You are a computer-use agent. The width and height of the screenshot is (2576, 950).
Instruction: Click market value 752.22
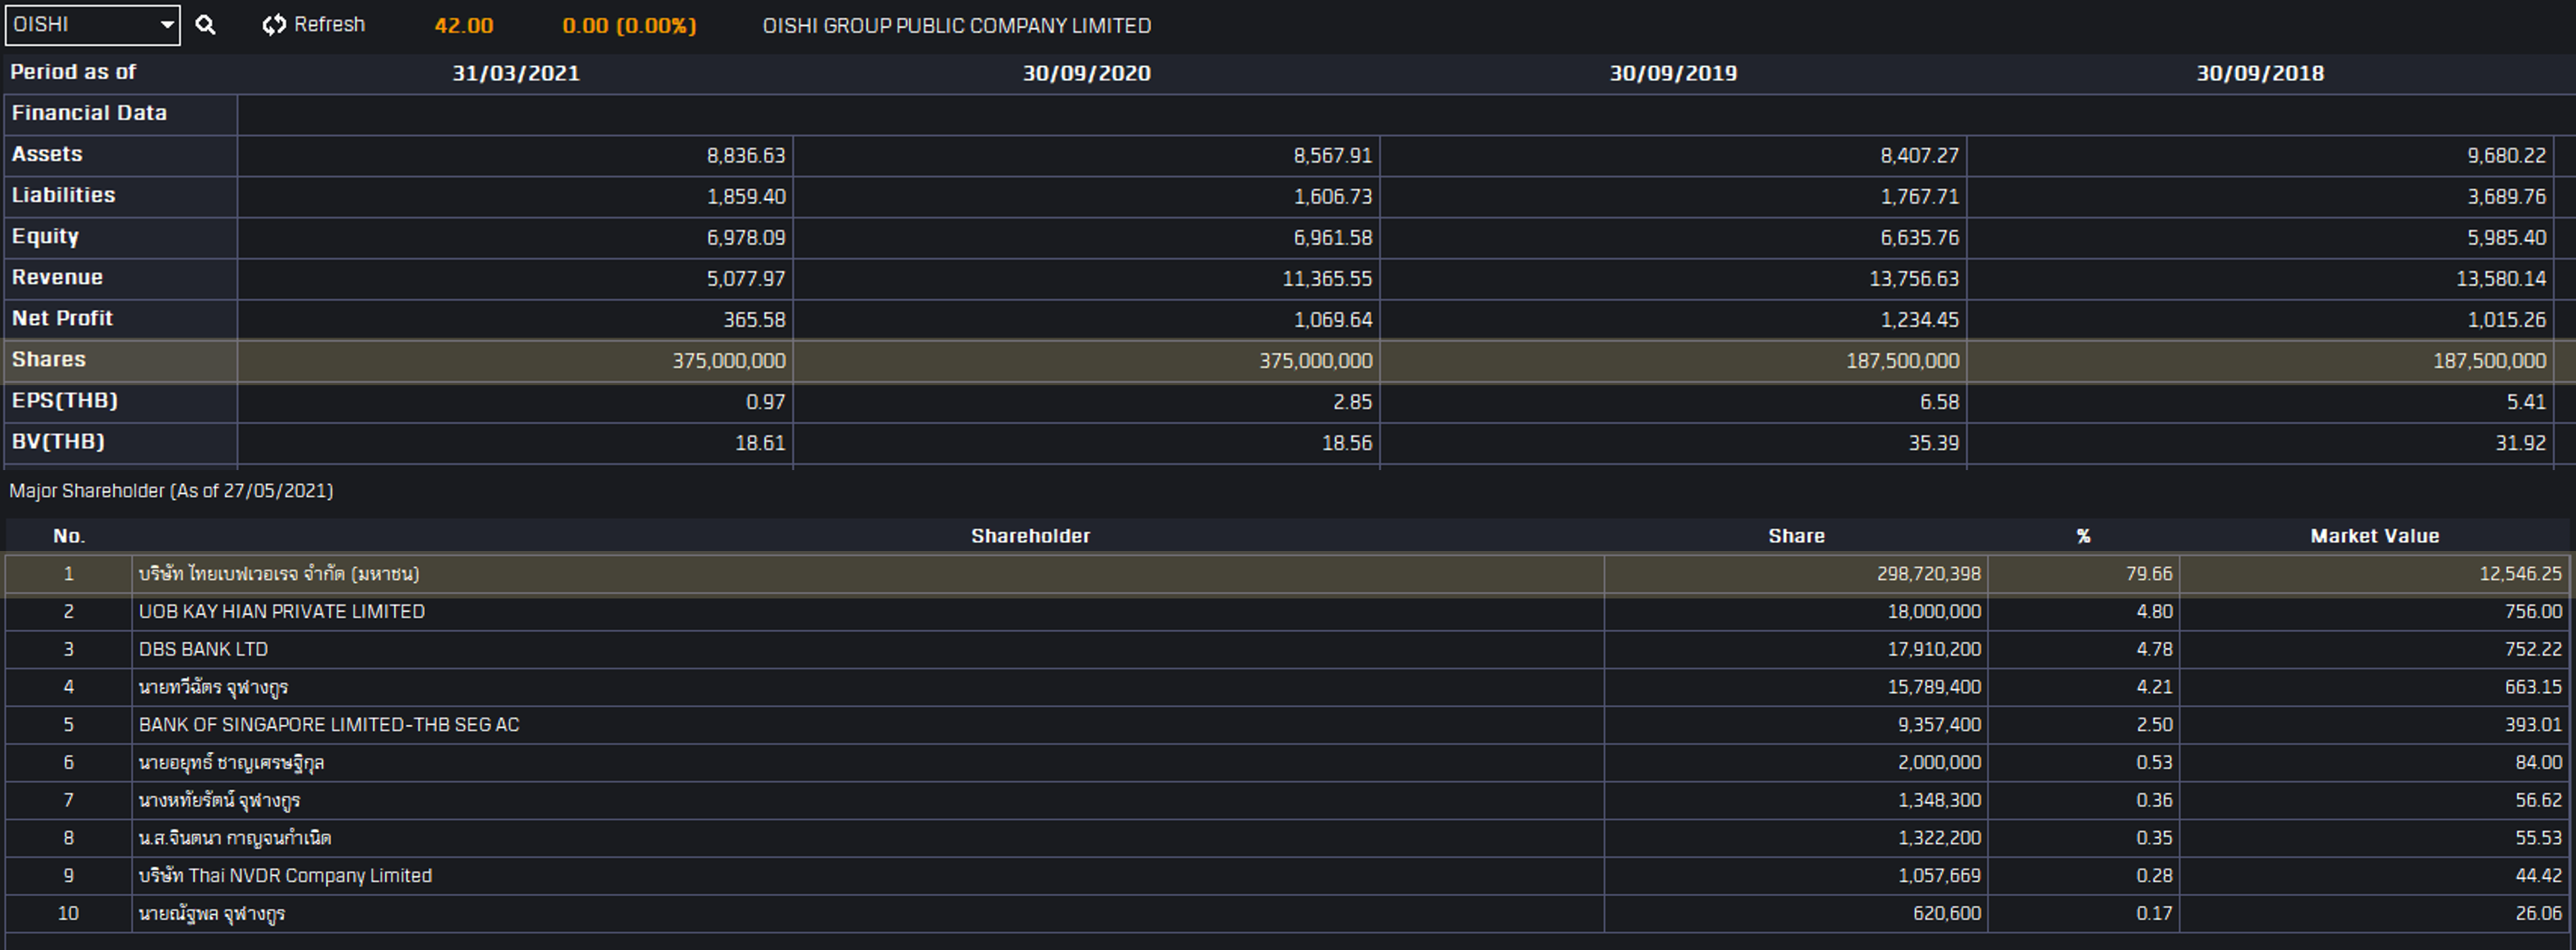pos(2534,649)
